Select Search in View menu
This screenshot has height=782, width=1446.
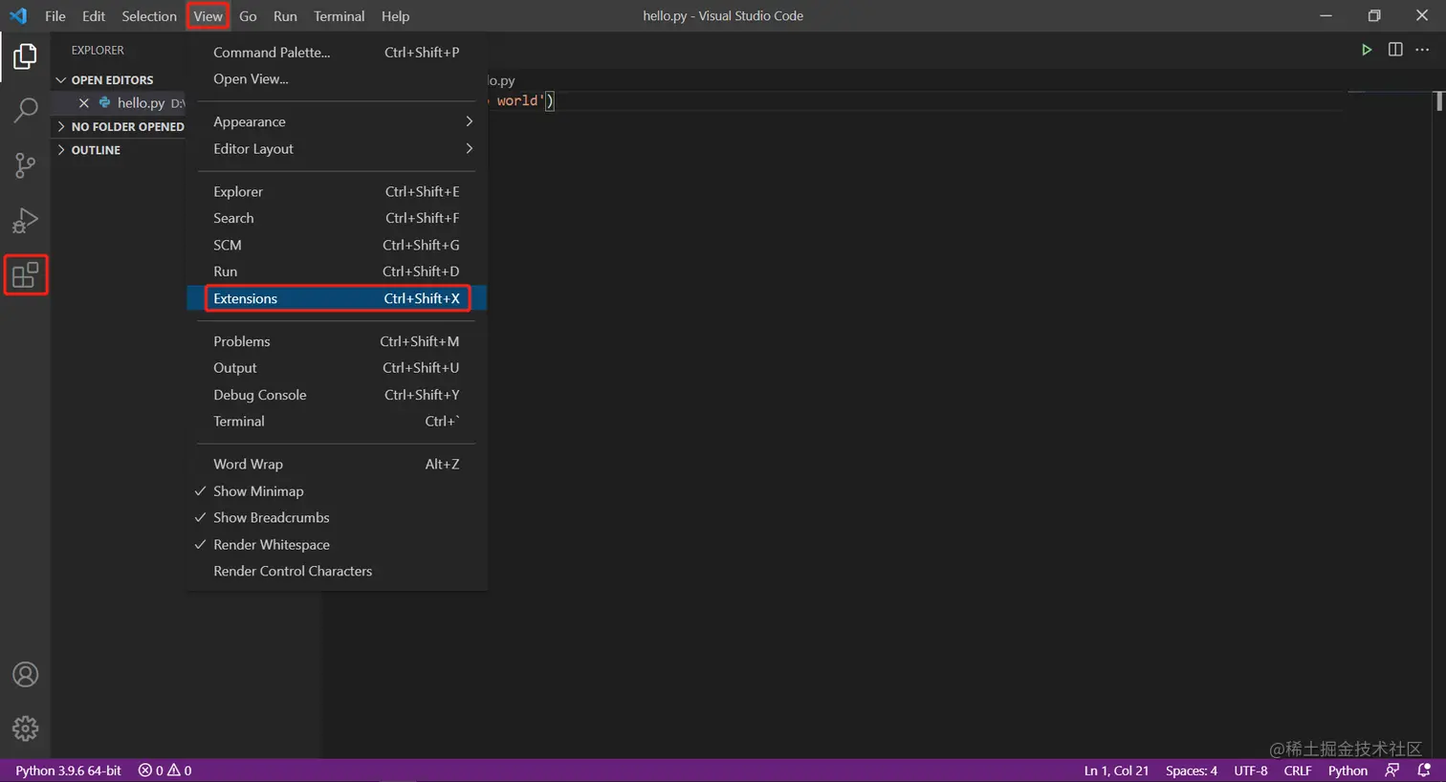tap(337, 218)
